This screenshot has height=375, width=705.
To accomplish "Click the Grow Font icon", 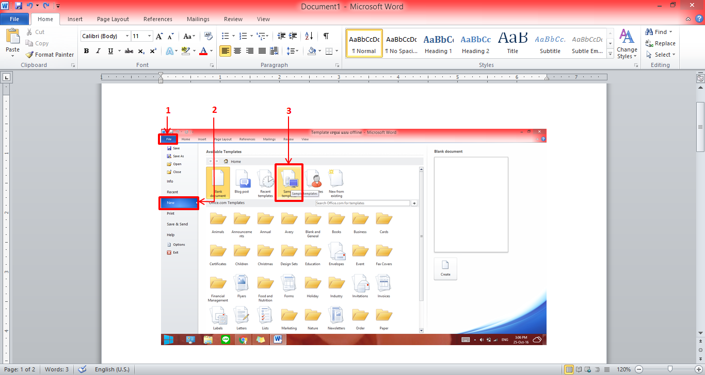I will [159, 36].
